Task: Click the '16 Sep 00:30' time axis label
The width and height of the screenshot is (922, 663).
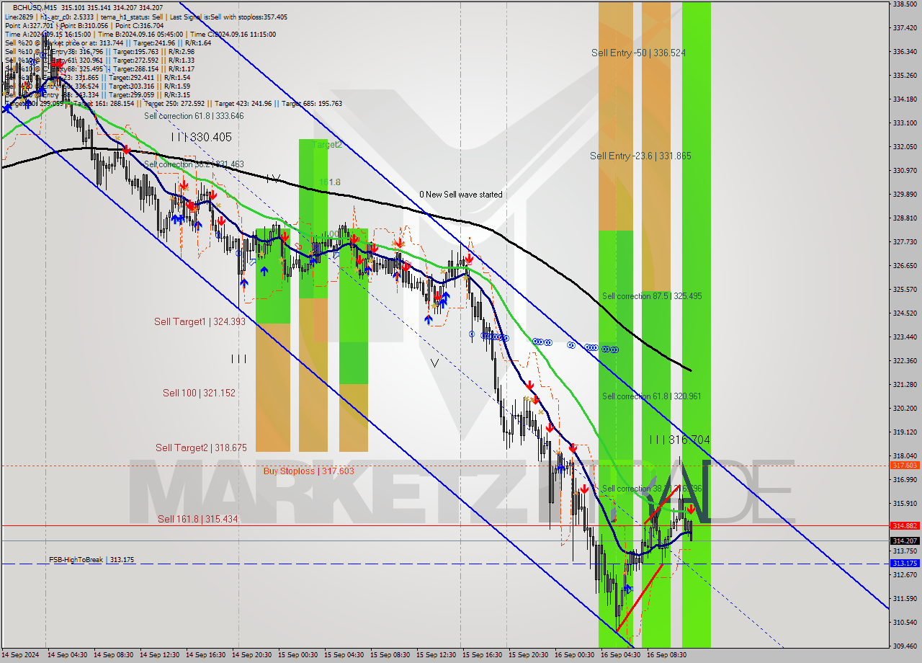Action: tap(574, 655)
